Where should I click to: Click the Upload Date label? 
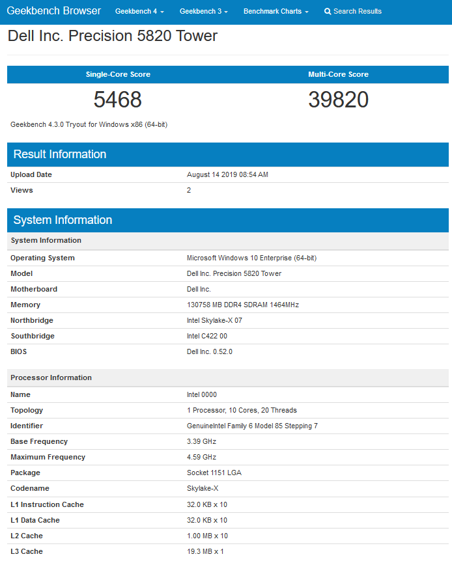[x=31, y=174]
